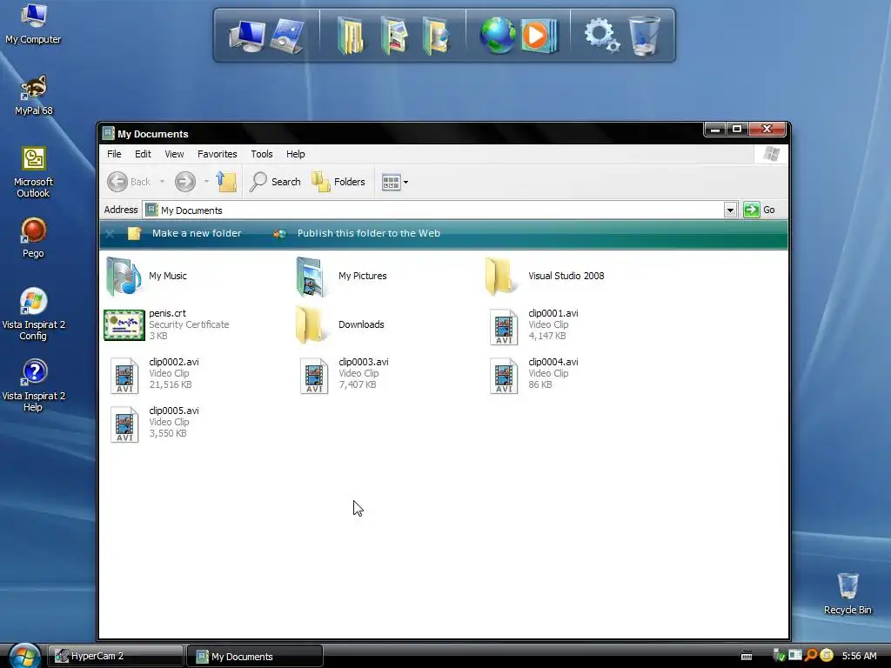This screenshot has width=891, height=668.
Task: Select the Vista Inspirat 2 Config icon
Action: tap(33, 314)
